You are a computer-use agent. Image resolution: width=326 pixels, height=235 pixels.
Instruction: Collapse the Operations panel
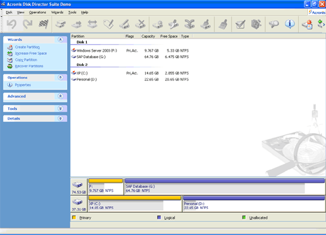61,77
